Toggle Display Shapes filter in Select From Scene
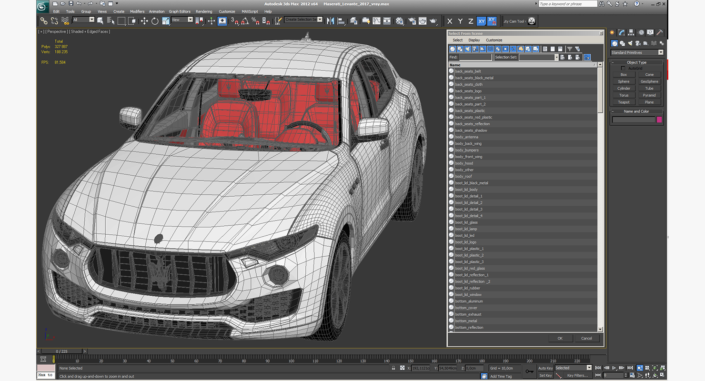This screenshot has width=705, height=381. coord(460,49)
